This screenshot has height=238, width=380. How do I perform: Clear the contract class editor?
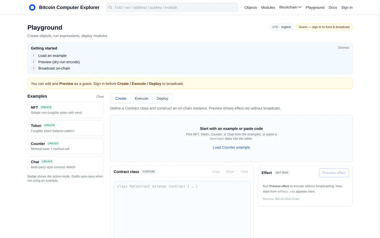(244, 172)
